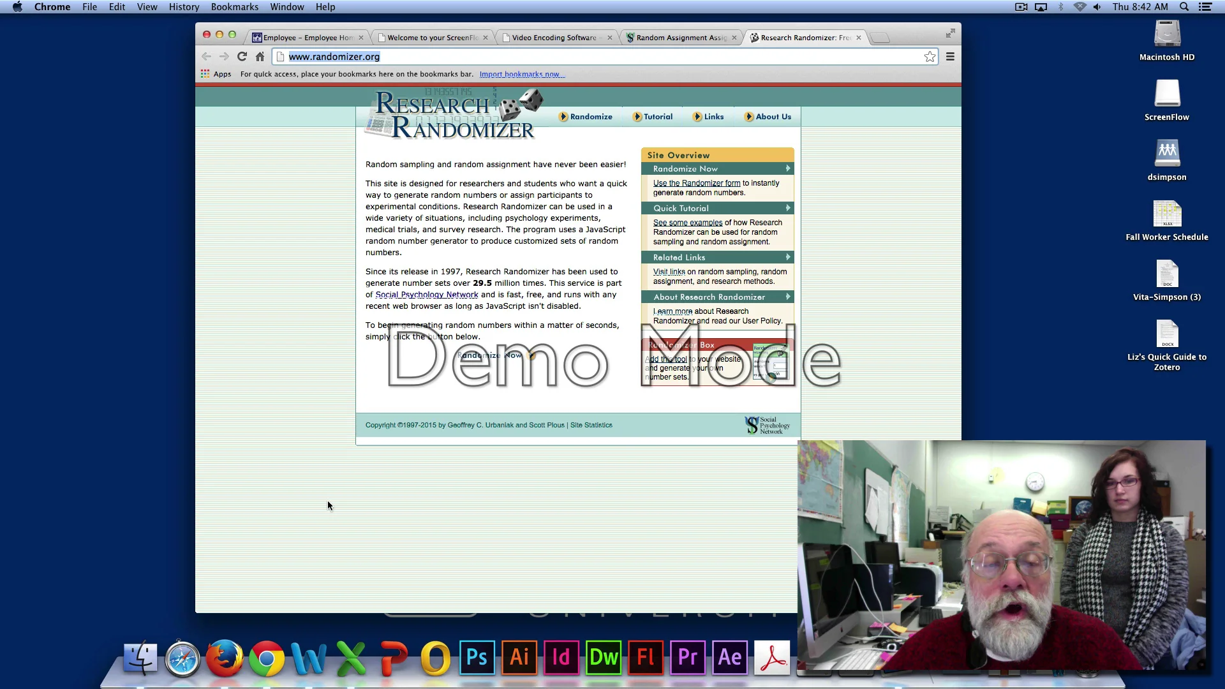Switch to the Employee Home tab

click(308, 38)
